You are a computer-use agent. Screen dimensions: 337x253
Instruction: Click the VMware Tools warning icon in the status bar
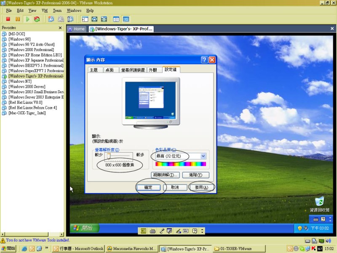pos(3,240)
